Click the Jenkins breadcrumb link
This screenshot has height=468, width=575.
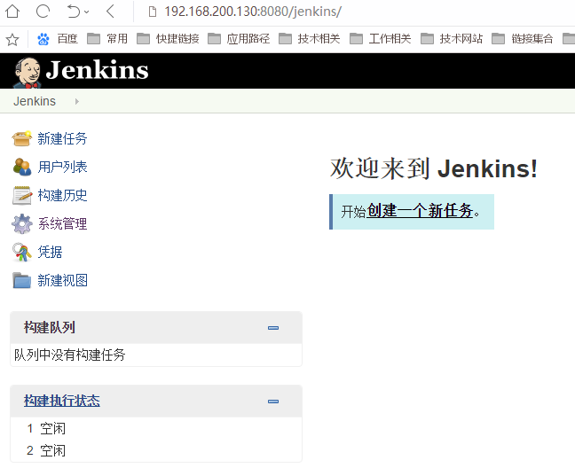(x=35, y=101)
